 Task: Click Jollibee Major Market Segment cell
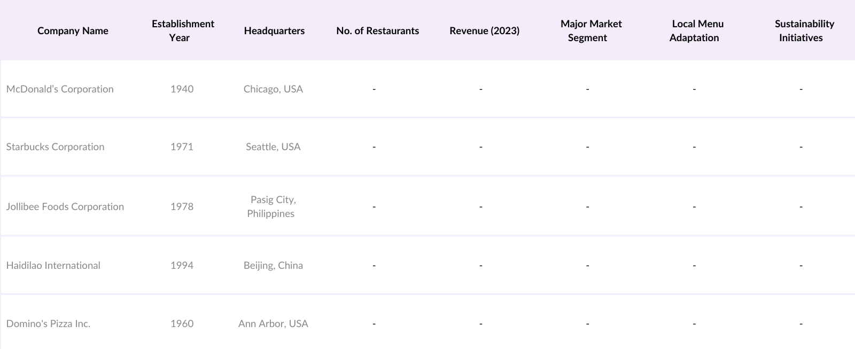click(x=587, y=206)
